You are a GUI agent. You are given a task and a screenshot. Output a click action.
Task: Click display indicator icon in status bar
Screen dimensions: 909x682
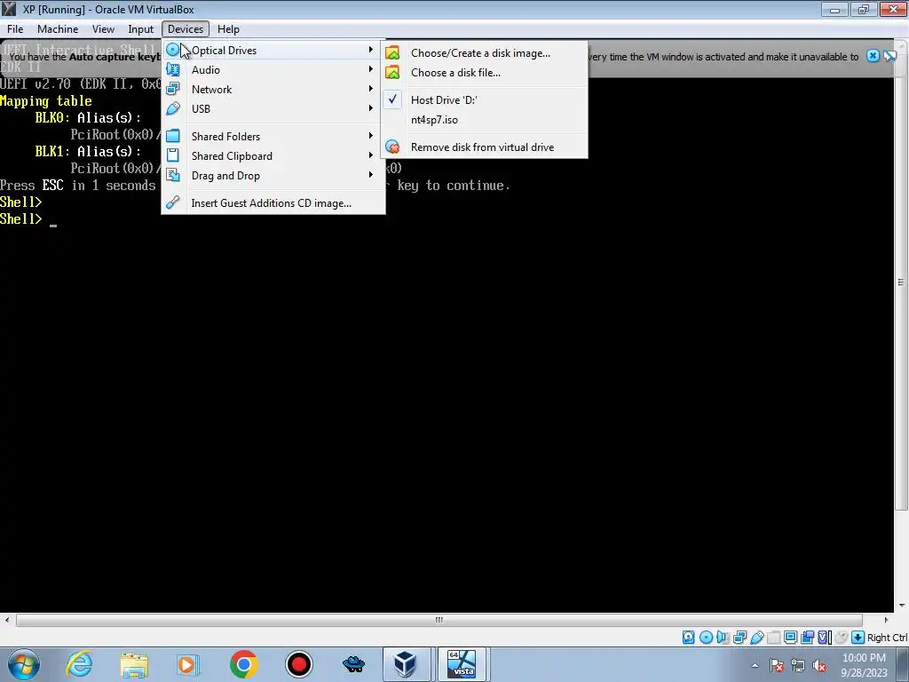(790, 638)
